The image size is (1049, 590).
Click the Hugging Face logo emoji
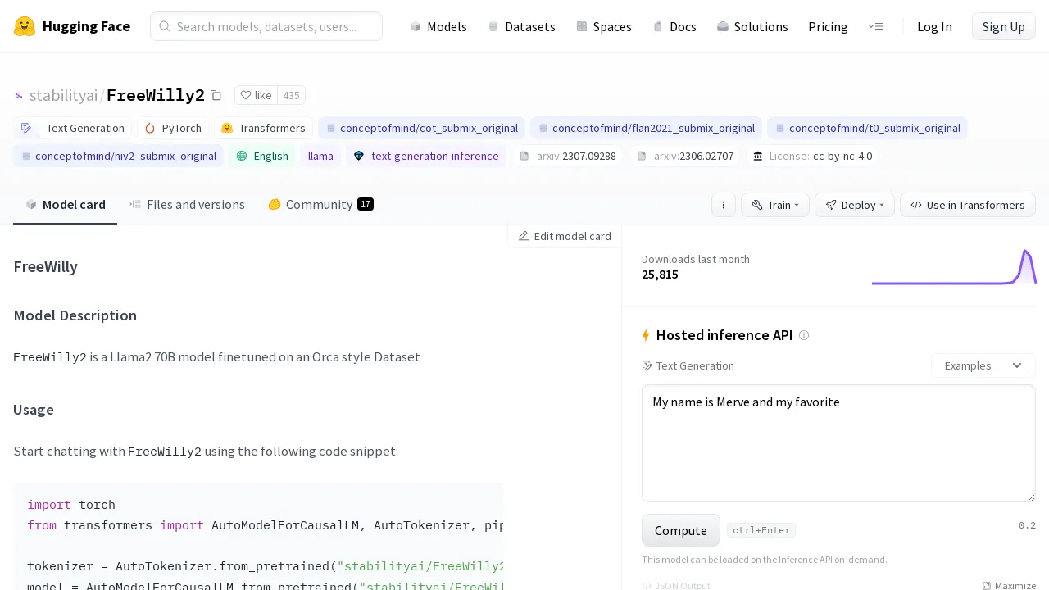[x=25, y=26]
